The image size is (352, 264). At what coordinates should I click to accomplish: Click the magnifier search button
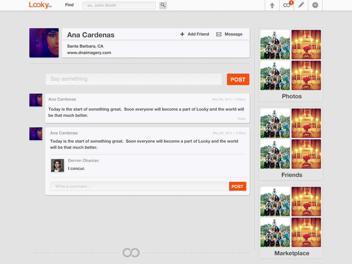click(x=163, y=5)
